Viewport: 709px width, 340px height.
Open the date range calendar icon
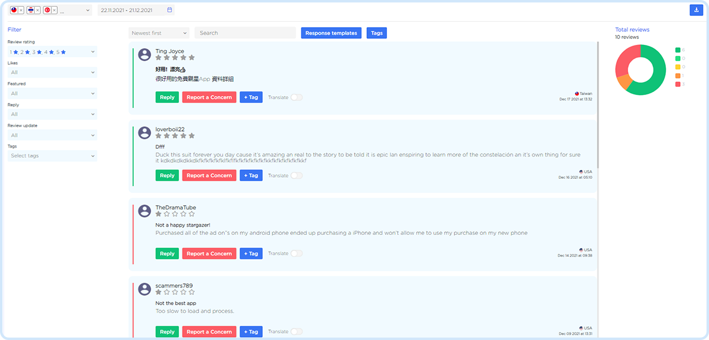click(x=170, y=10)
